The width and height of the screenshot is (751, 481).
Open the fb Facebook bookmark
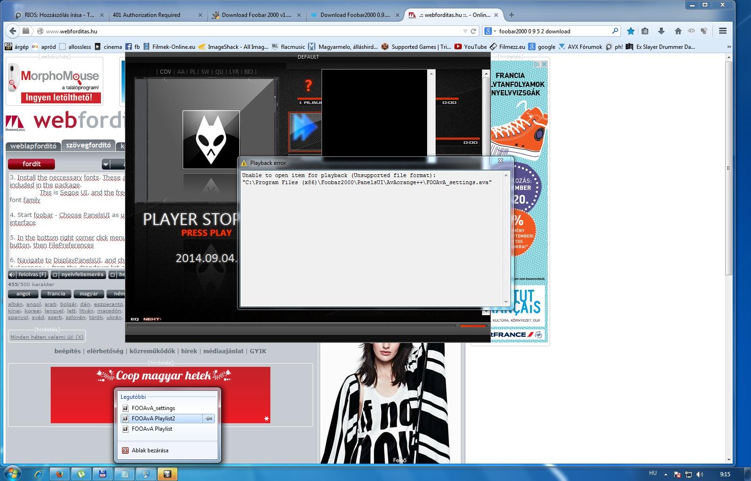[132, 47]
